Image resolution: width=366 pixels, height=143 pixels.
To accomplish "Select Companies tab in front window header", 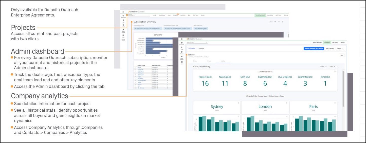I will [x=327, y=42].
